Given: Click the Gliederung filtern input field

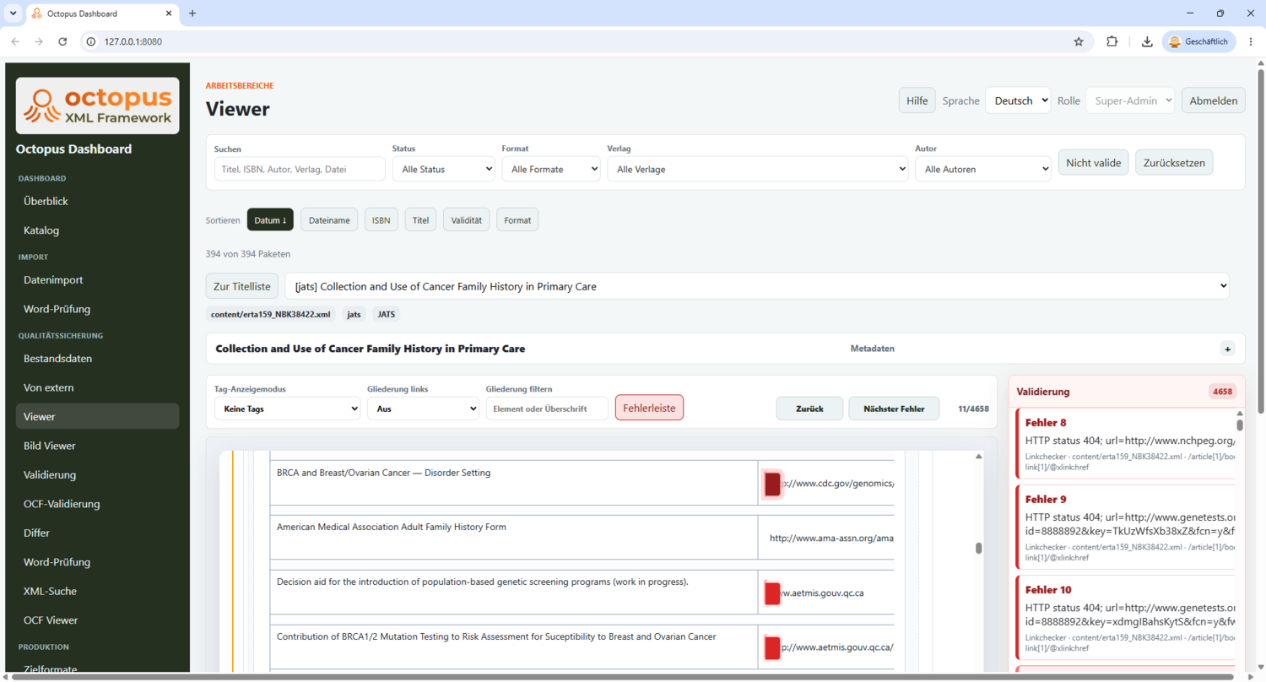Looking at the screenshot, I should pyautogui.click(x=547, y=409).
